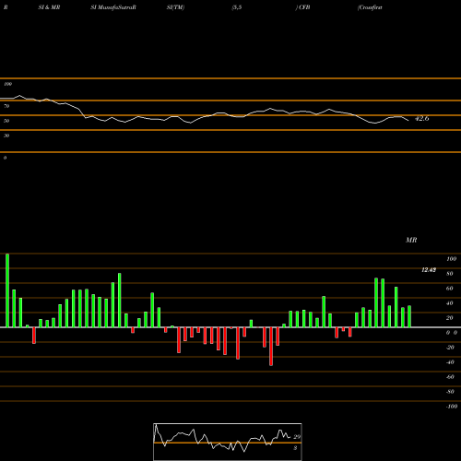Select the 'SI & MR' header text

click(x=49, y=7)
